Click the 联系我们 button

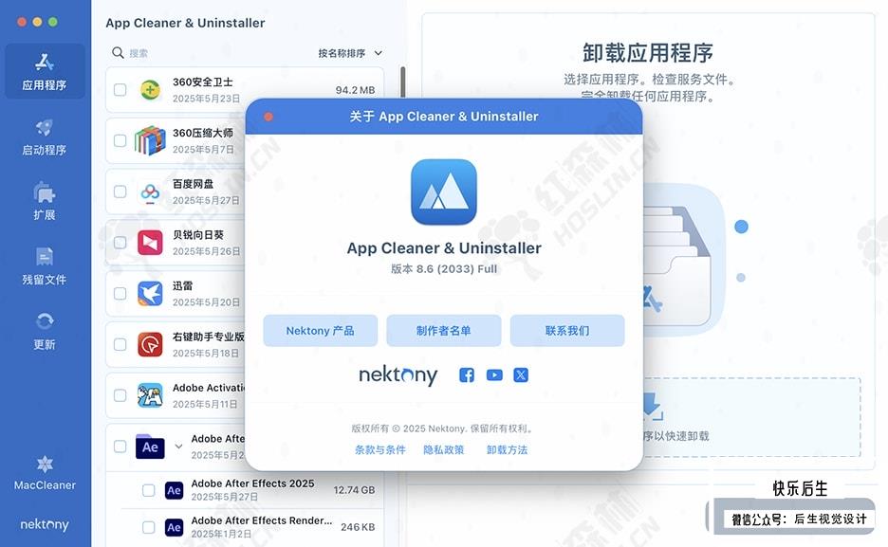pyautogui.click(x=567, y=330)
